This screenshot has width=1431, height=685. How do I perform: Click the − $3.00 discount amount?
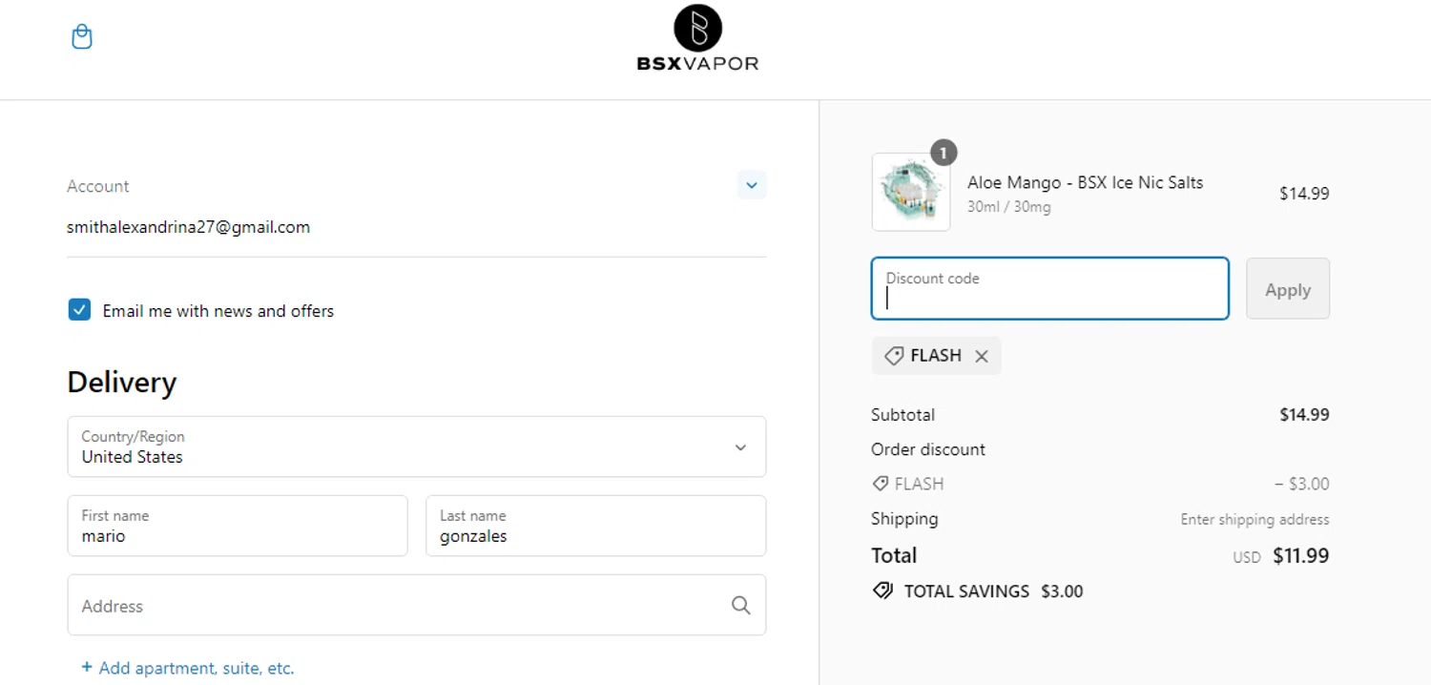pos(1301,484)
